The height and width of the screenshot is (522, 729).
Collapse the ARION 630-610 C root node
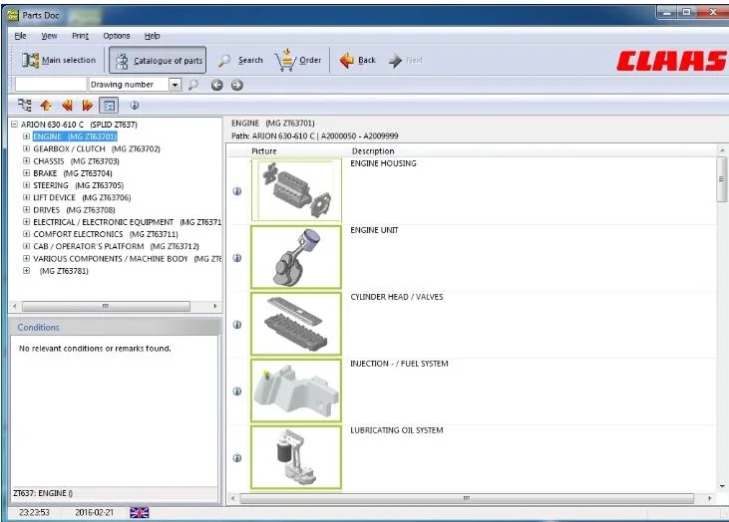click(x=15, y=125)
